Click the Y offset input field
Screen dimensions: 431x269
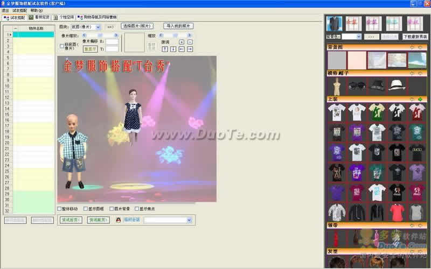[x=112, y=49]
